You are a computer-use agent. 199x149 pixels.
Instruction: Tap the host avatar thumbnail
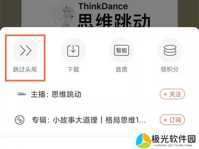21,94
